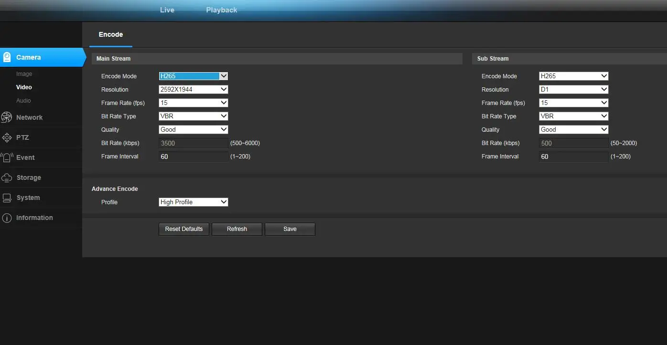Click the PTZ directional icon
The height and width of the screenshot is (345, 667).
7,137
